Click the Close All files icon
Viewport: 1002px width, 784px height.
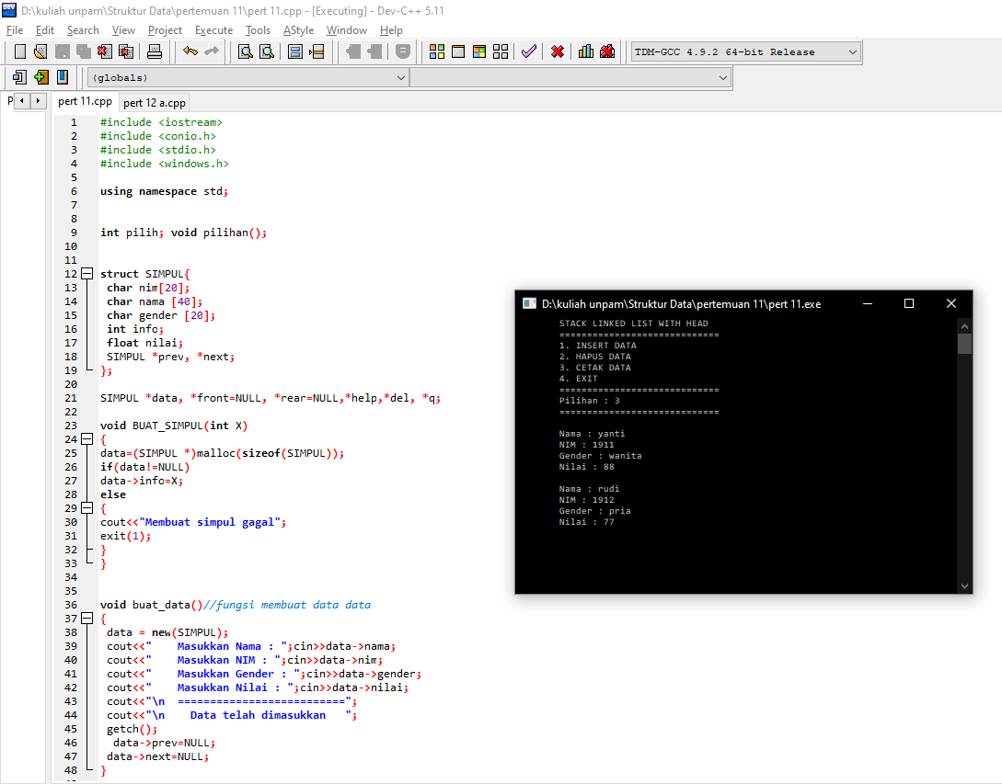point(126,51)
